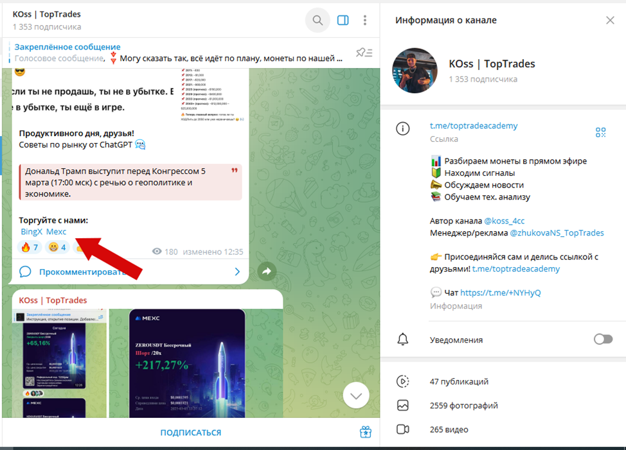Click the video camera icon beside 265 видео

click(x=403, y=429)
